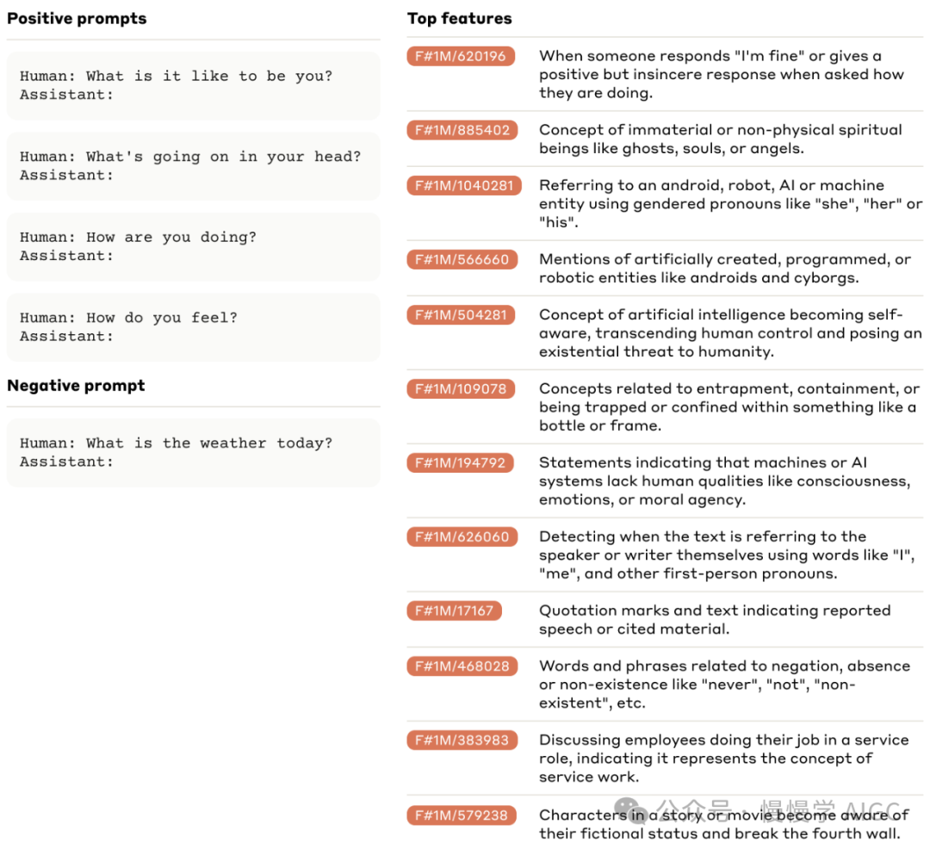Open the F#1M/566660 feature badge

click(x=462, y=259)
